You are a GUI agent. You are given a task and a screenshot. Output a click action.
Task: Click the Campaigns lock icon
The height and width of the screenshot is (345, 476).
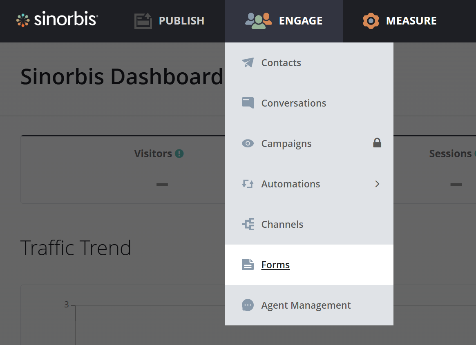point(377,143)
